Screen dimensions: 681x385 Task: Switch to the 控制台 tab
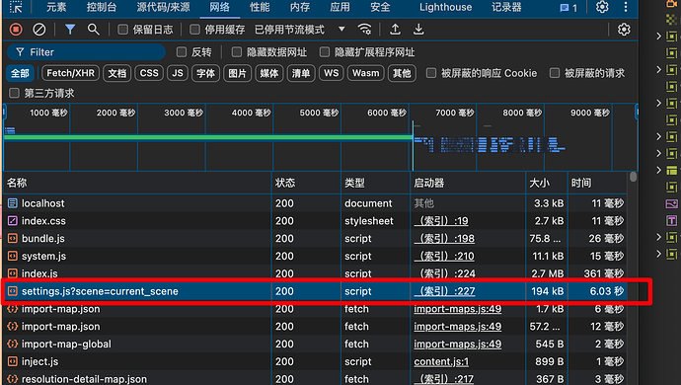102,7
